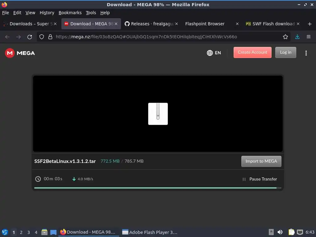Open the volume speaker tray icon
This screenshot has height=237, width=316.
(280, 232)
